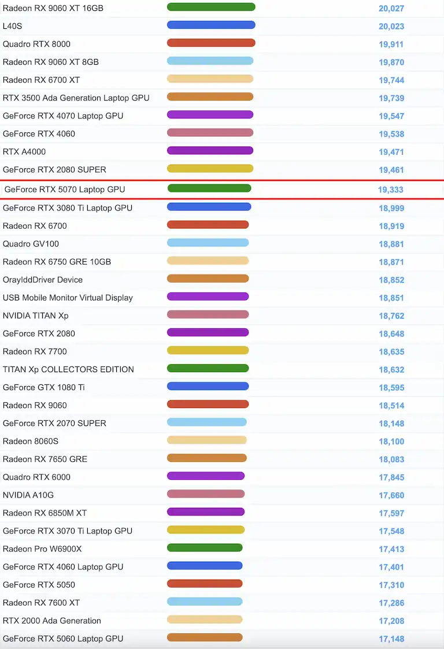The image size is (444, 649).
Task: Click the 18,148 score value
Action: click(391, 424)
